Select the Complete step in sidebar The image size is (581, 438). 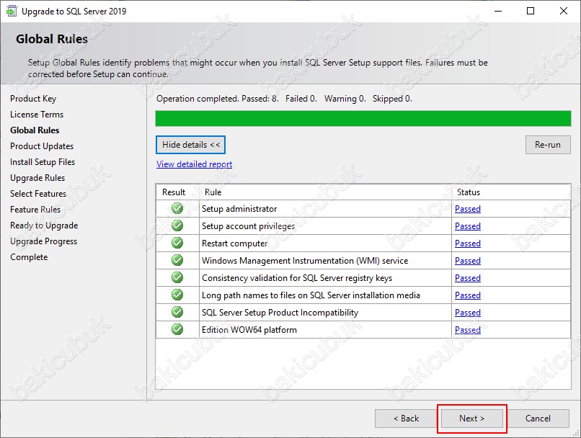pos(29,257)
